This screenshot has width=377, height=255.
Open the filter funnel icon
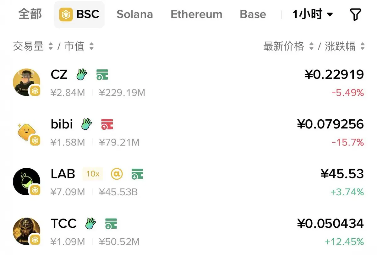pyautogui.click(x=355, y=14)
